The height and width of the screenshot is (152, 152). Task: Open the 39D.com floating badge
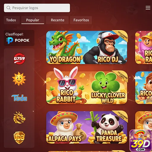pyautogui.click(x=140, y=140)
